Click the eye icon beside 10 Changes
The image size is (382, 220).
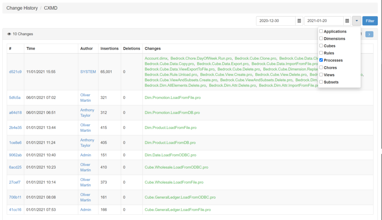coord(9,34)
